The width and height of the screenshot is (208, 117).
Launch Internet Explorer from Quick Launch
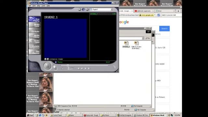tap(40, 115)
